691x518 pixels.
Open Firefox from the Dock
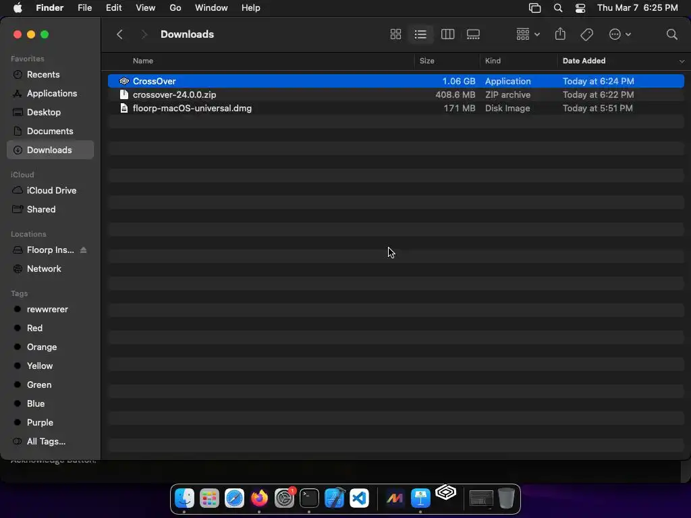click(259, 498)
